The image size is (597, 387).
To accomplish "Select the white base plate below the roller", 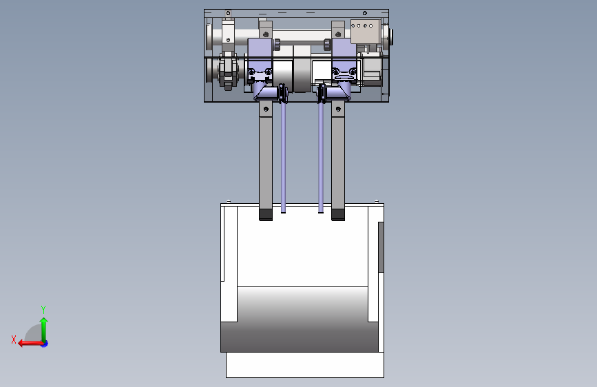I will [x=305, y=365].
